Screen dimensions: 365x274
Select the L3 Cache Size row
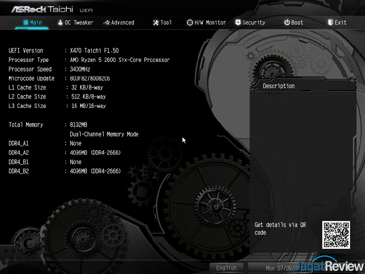point(57,106)
